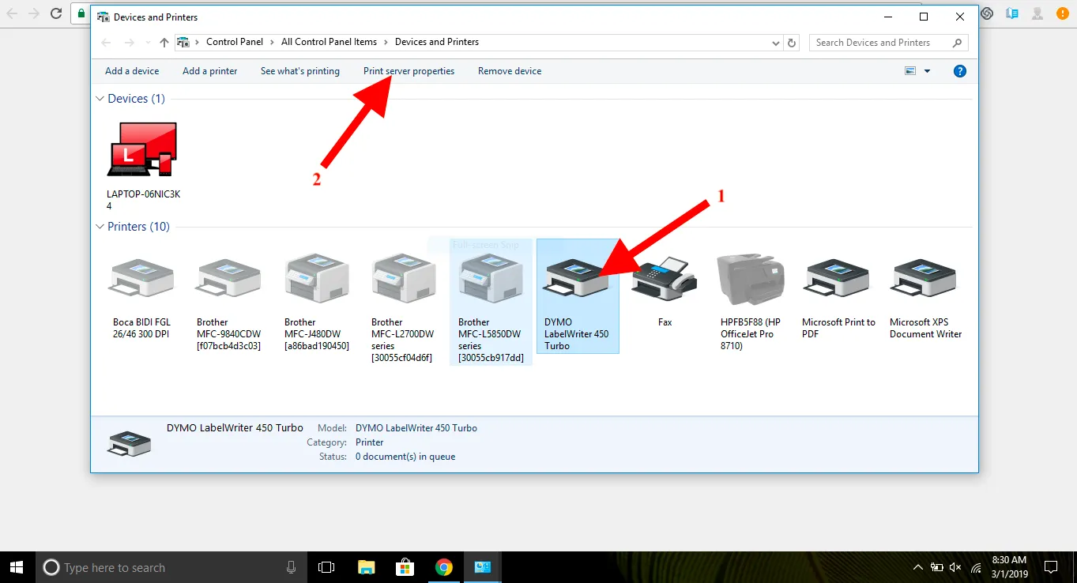Open the address bar history dropdown
Viewport: 1077px width, 583px height.
tap(776, 43)
